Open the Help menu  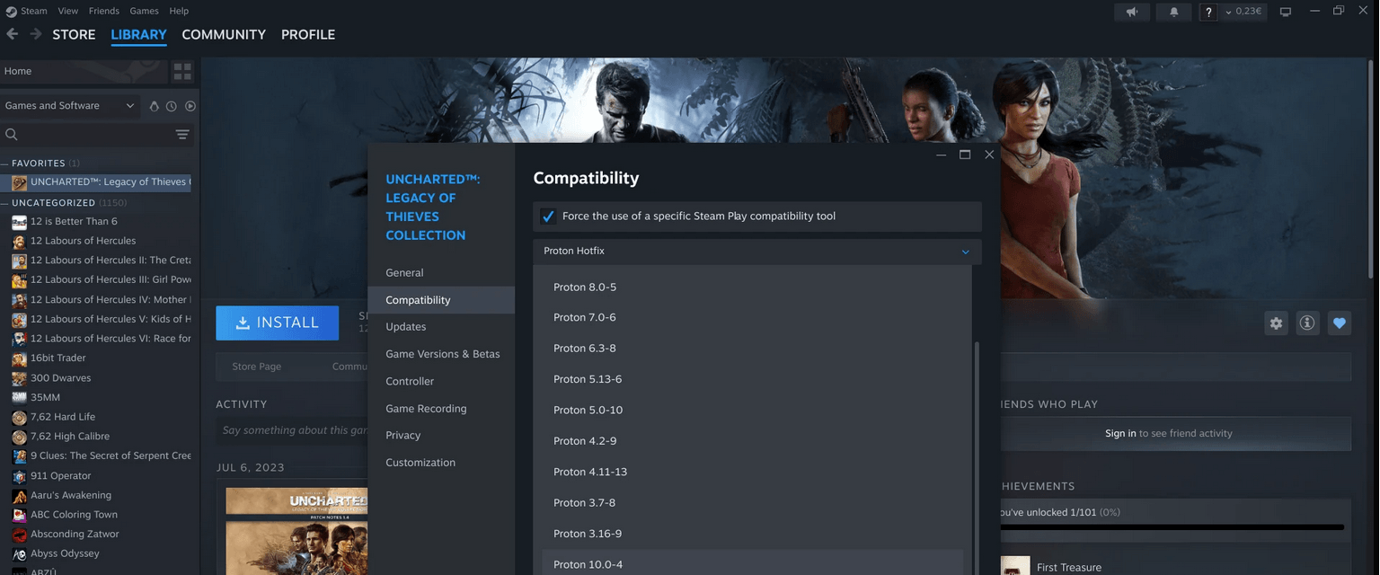(179, 11)
